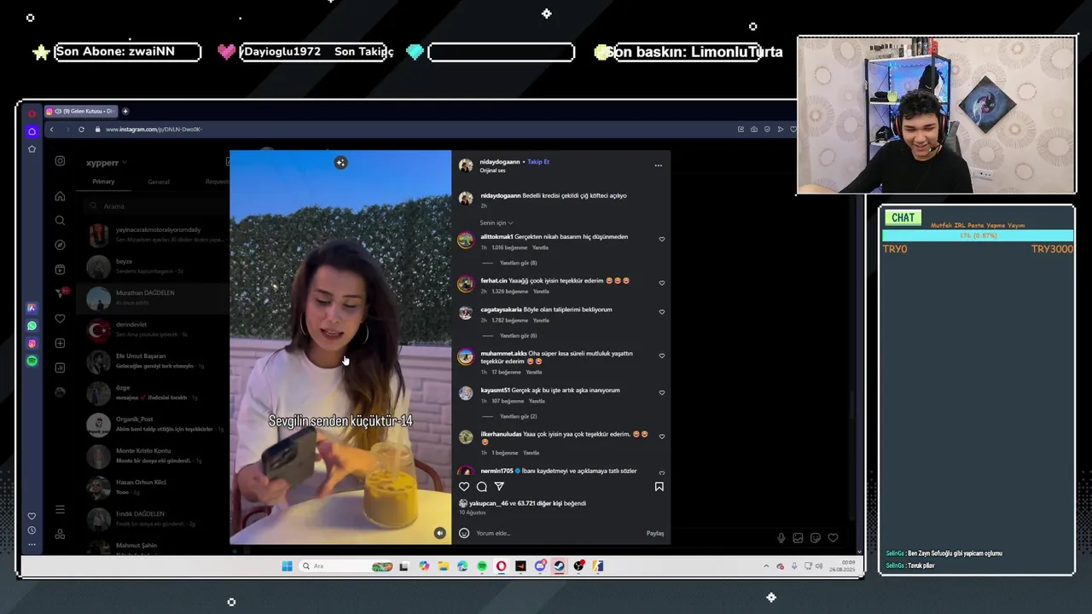Click the browser address bar URL
The image size is (1092, 614).
pos(154,130)
